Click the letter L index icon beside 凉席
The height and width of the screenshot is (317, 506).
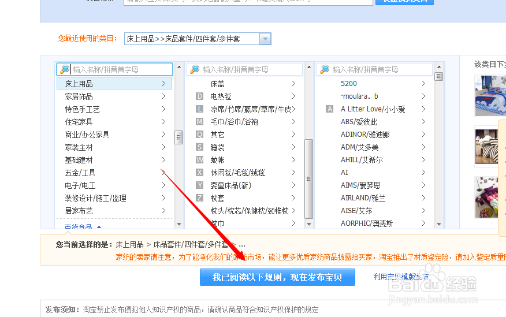[199, 109]
